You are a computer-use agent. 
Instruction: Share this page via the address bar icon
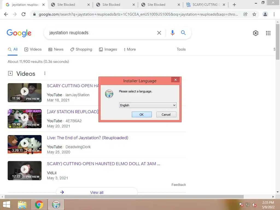coord(245,14)
